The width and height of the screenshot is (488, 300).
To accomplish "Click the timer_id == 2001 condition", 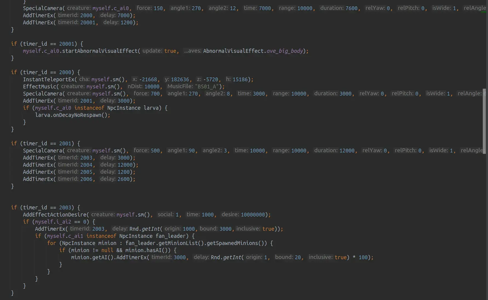I will tap(47, 143).
